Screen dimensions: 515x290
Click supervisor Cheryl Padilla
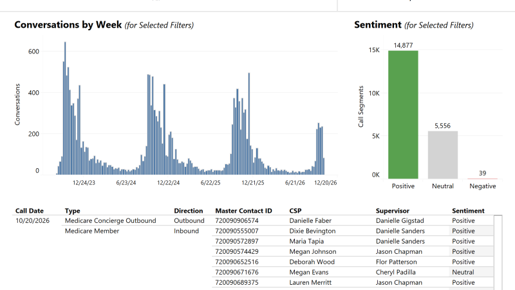(x=395, y=272)
